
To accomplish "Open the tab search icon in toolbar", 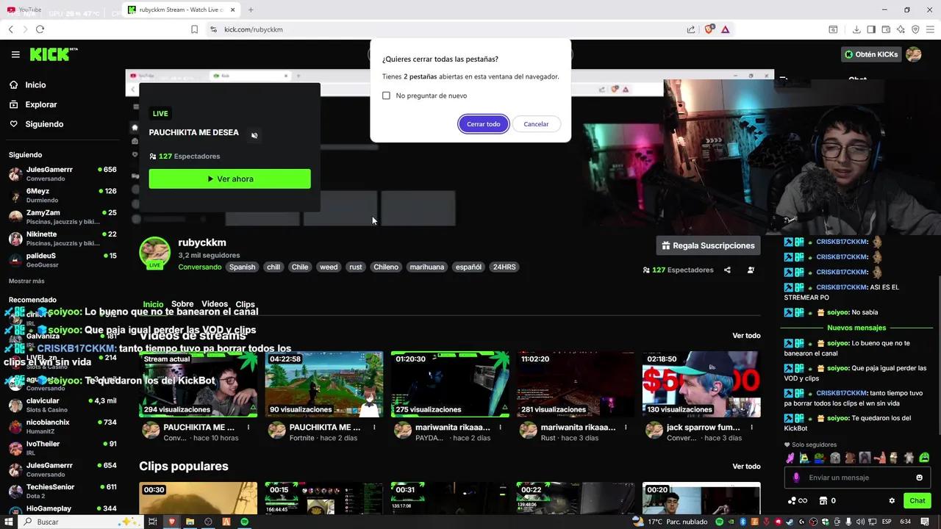I will (833, 29).
